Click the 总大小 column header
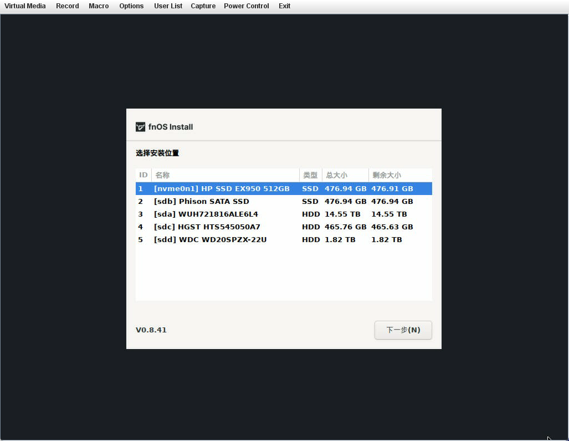 coord(336,175)
